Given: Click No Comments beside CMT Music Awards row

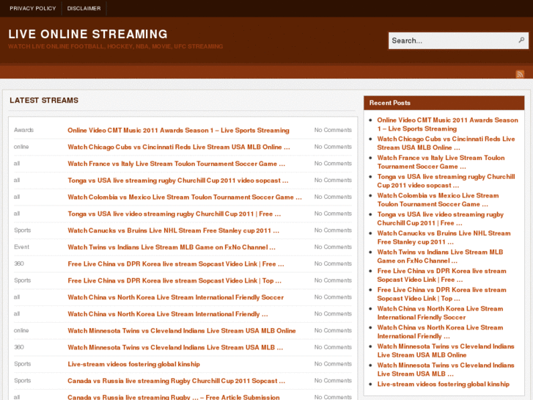Looking at the screenshot, I should coord(333,130).
